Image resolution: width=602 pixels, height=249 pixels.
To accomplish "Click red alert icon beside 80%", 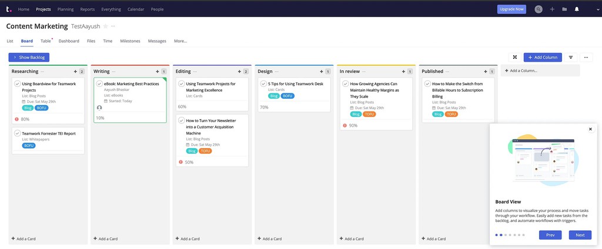I will (x=17, y=119).
